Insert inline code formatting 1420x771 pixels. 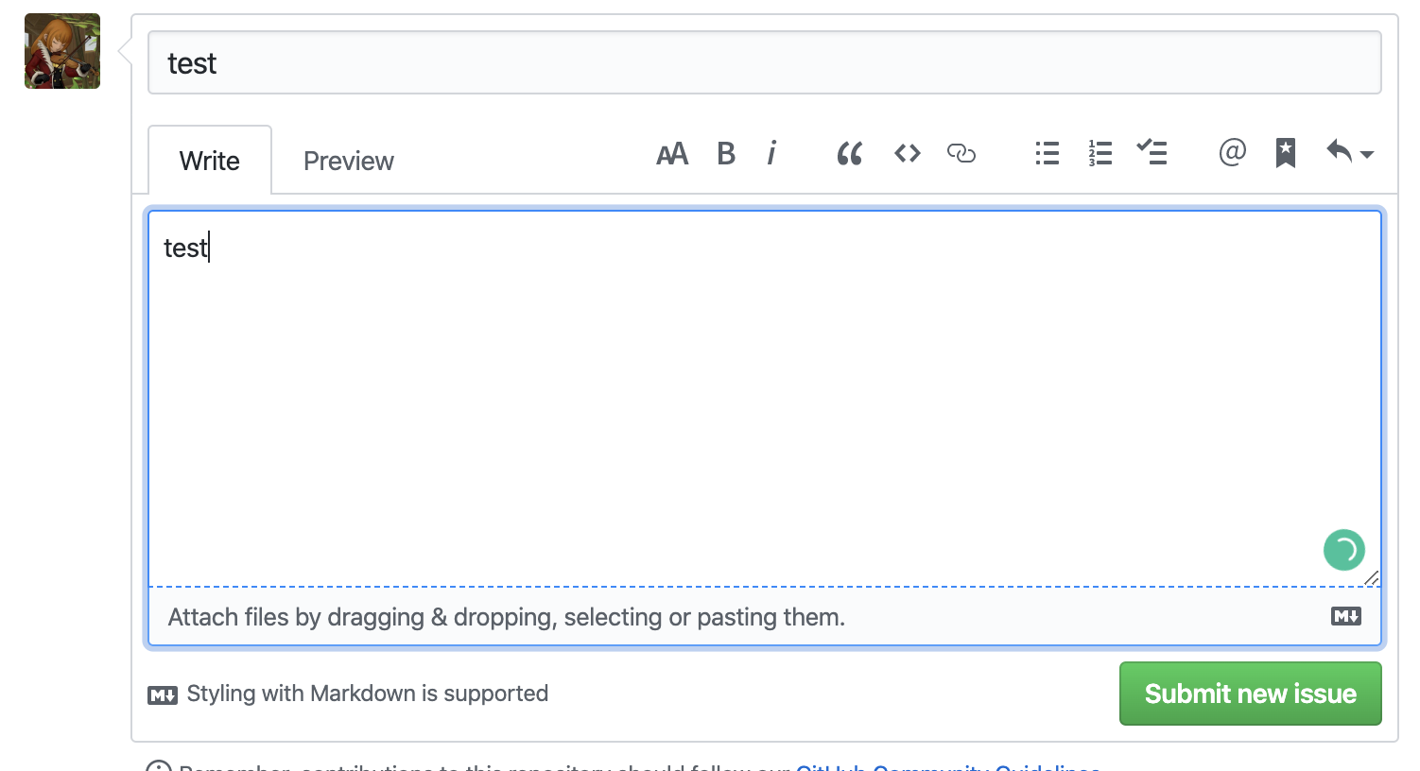906,153
